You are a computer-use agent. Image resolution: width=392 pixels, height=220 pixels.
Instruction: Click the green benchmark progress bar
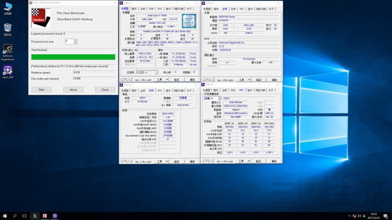(x=73, y=57)
